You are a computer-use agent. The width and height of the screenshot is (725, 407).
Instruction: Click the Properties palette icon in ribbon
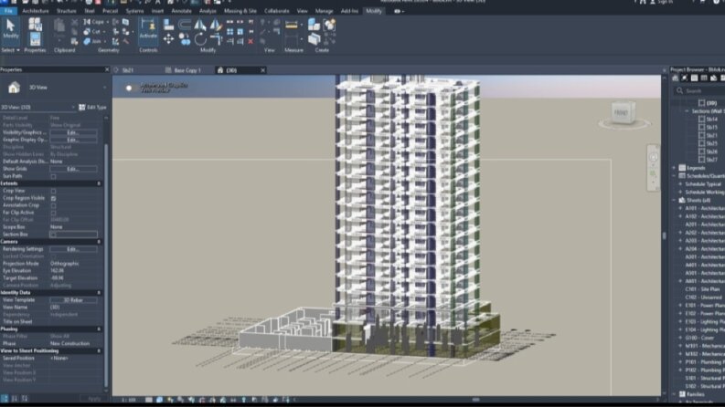[35, 39]
